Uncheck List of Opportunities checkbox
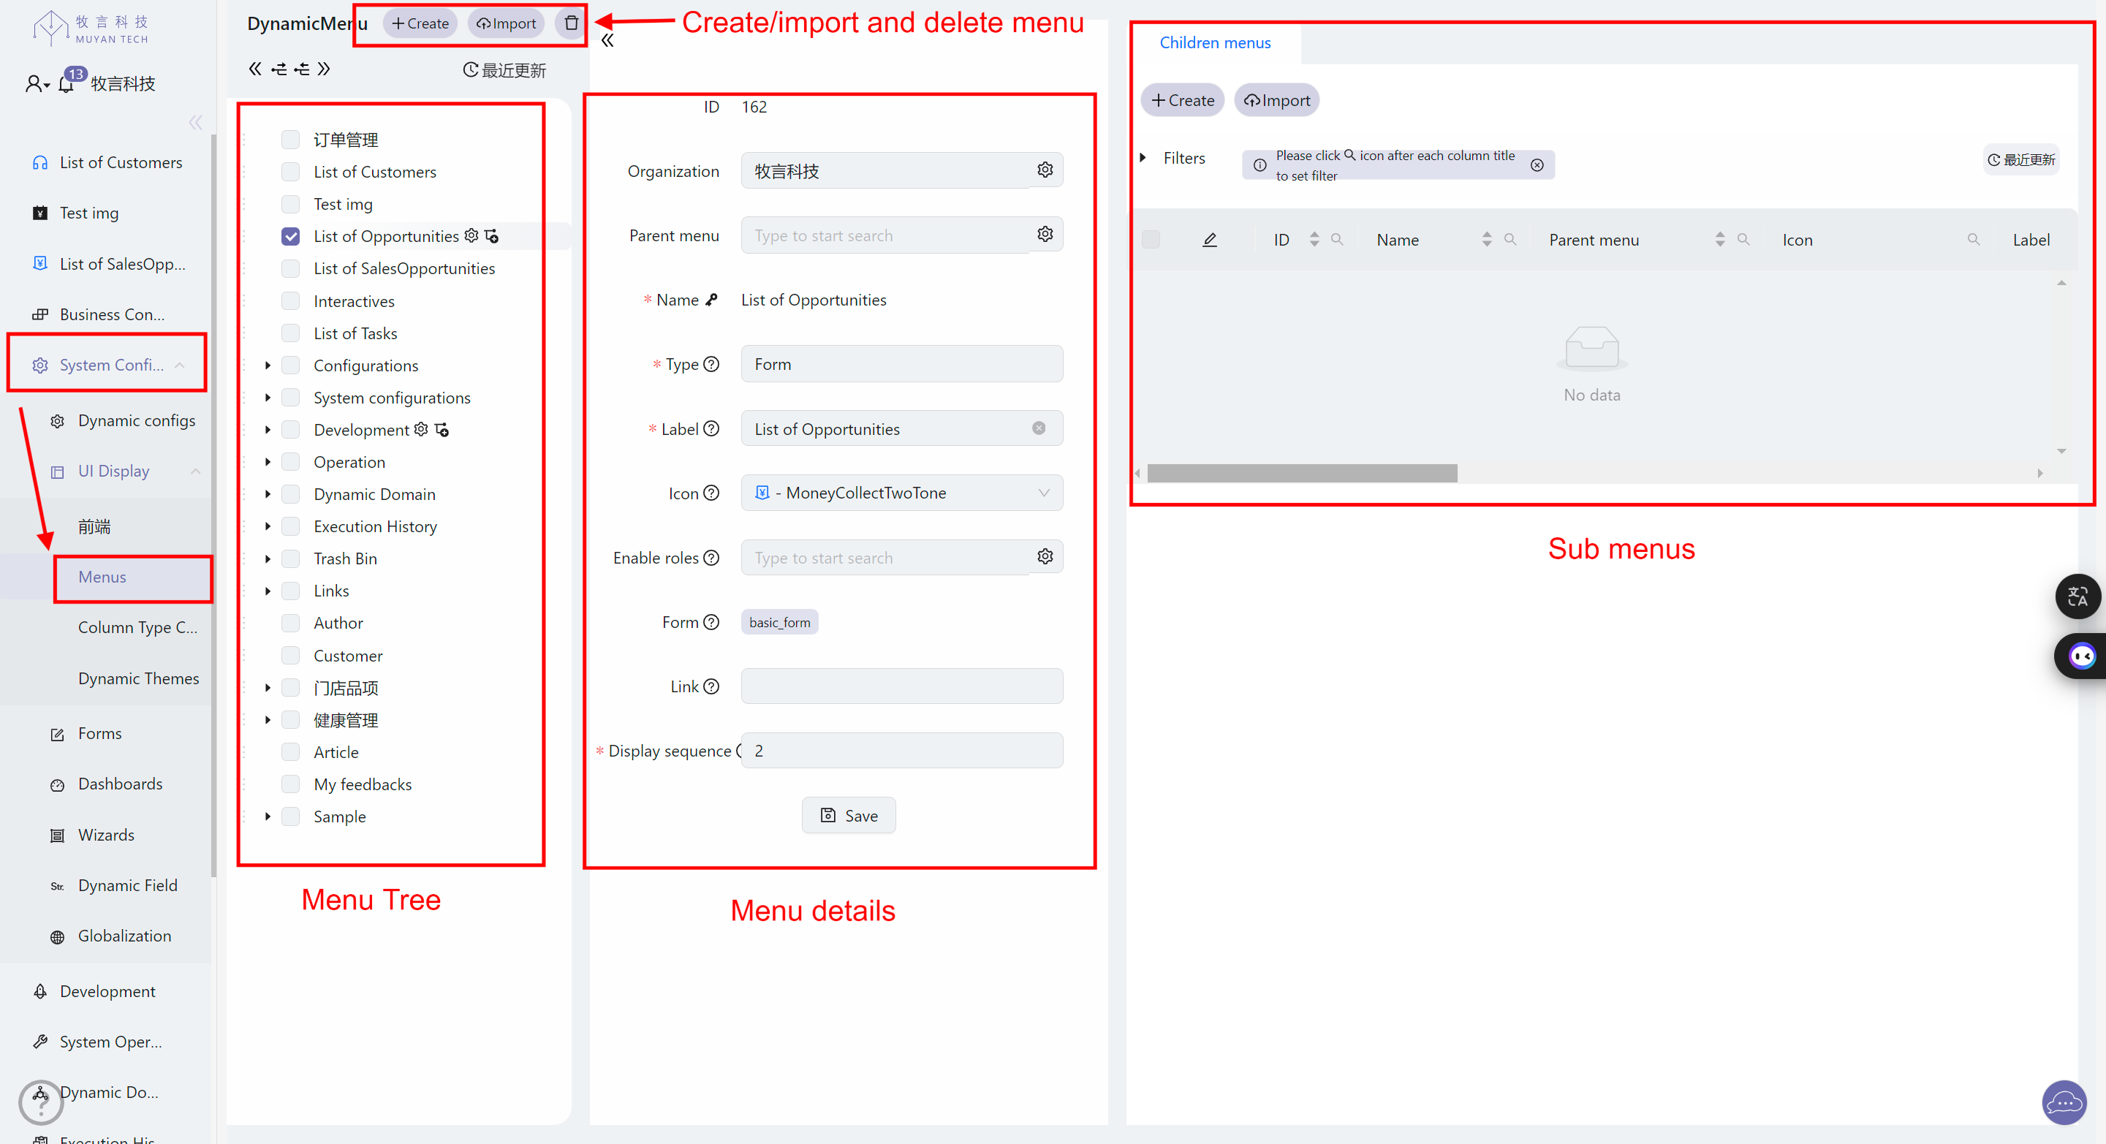 [x=290, y=236]
